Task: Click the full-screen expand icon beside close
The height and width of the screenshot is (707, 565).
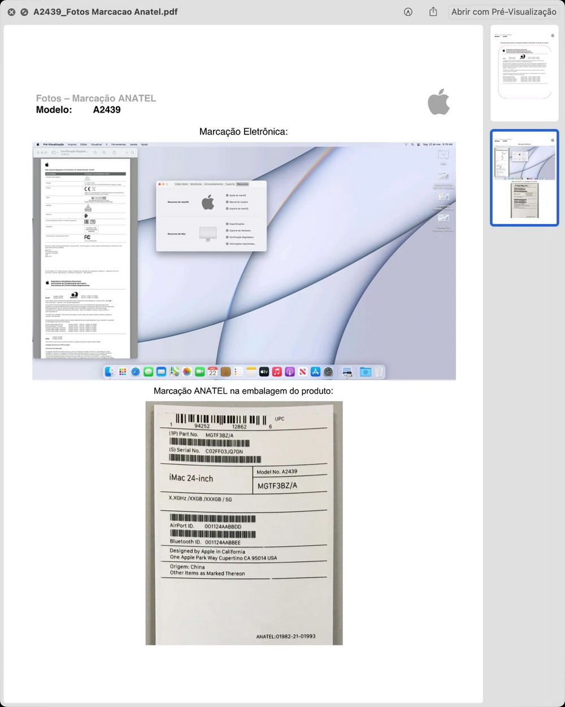Action: 24,12
